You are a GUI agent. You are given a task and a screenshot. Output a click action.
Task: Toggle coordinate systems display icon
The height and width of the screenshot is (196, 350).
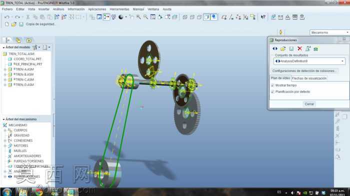(x=245, y=17)
